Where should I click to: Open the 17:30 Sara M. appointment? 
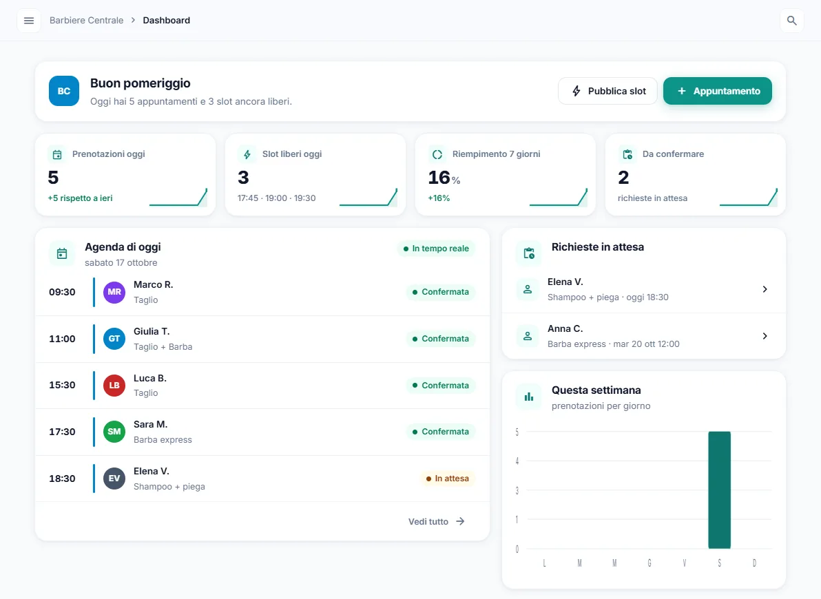[262, 432]
